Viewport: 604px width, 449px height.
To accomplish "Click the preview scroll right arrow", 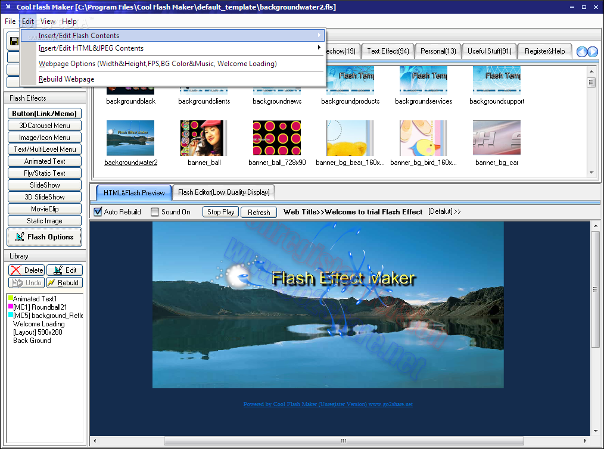I will click(x=585, y=441).
